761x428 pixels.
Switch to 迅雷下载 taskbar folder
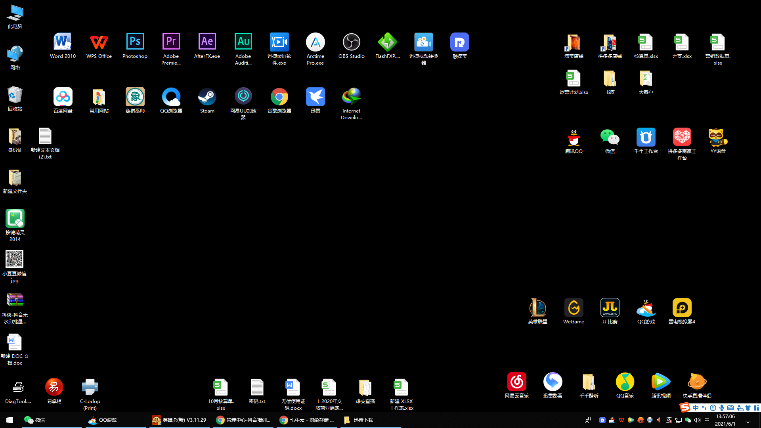click(x=371, y=420)
